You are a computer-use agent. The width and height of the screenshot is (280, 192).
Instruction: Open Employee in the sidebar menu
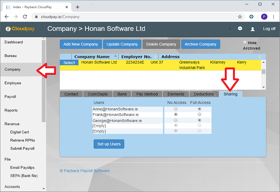point(13,83)
